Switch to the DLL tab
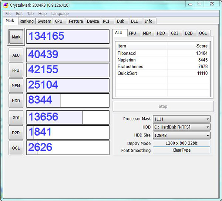Viewport: 222px width, 201px height. click(136, 21)
